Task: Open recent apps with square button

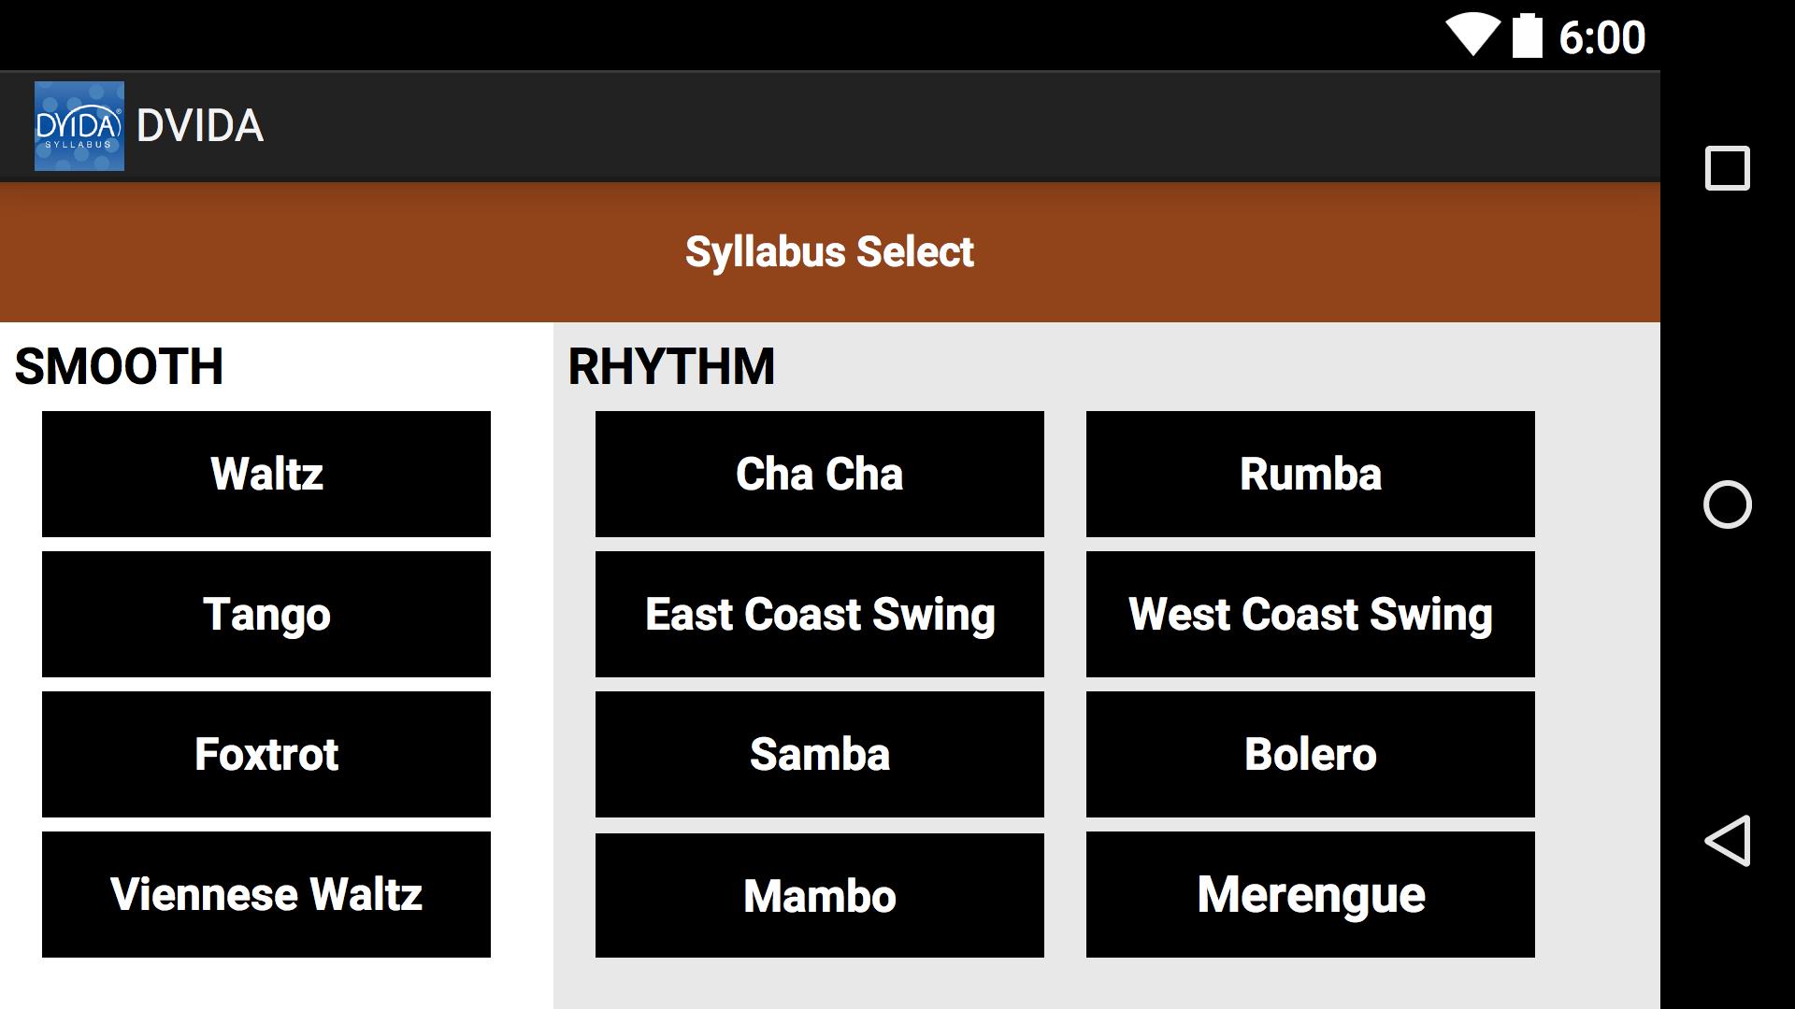Action: click(x=1727, y=169)
